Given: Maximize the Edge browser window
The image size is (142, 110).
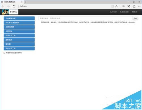Looking at the screenshot, I should (x=134, y=2).
